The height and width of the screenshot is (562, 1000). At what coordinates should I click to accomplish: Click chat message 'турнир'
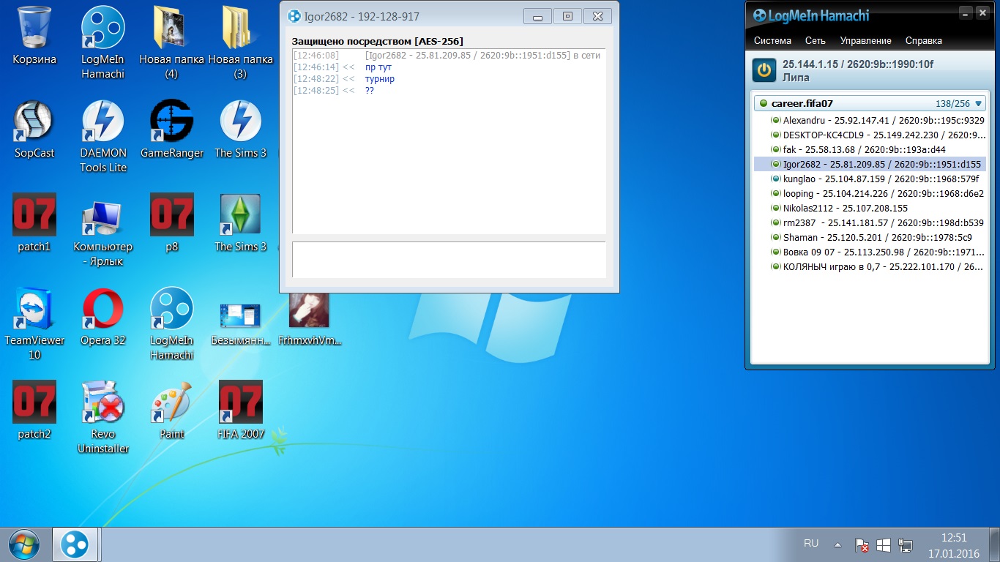pos(379,79)
